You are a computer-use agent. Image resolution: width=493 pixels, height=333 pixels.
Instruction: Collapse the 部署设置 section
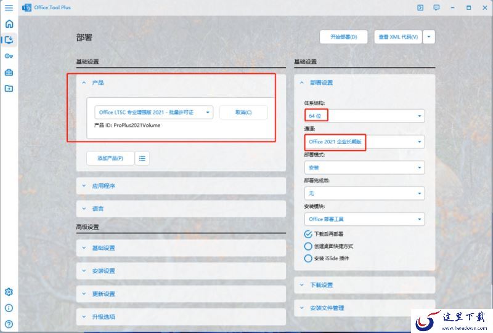pos(364,82)
